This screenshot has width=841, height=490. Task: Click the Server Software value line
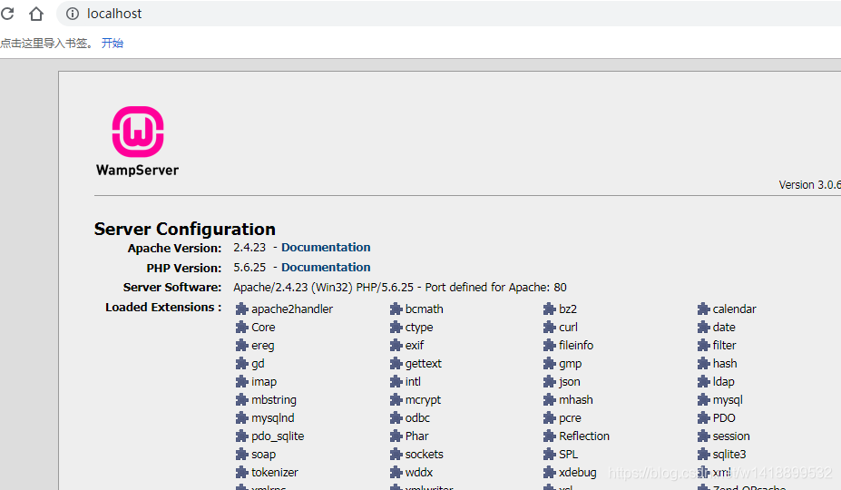[399, 288]
